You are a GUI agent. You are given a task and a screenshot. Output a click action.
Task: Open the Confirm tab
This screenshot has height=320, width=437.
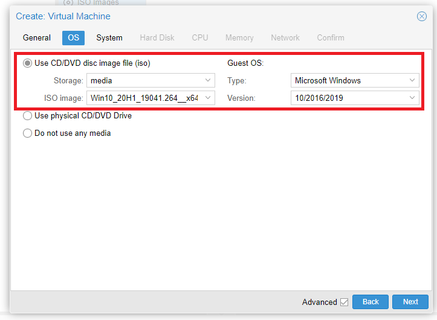tap(331, 37)
